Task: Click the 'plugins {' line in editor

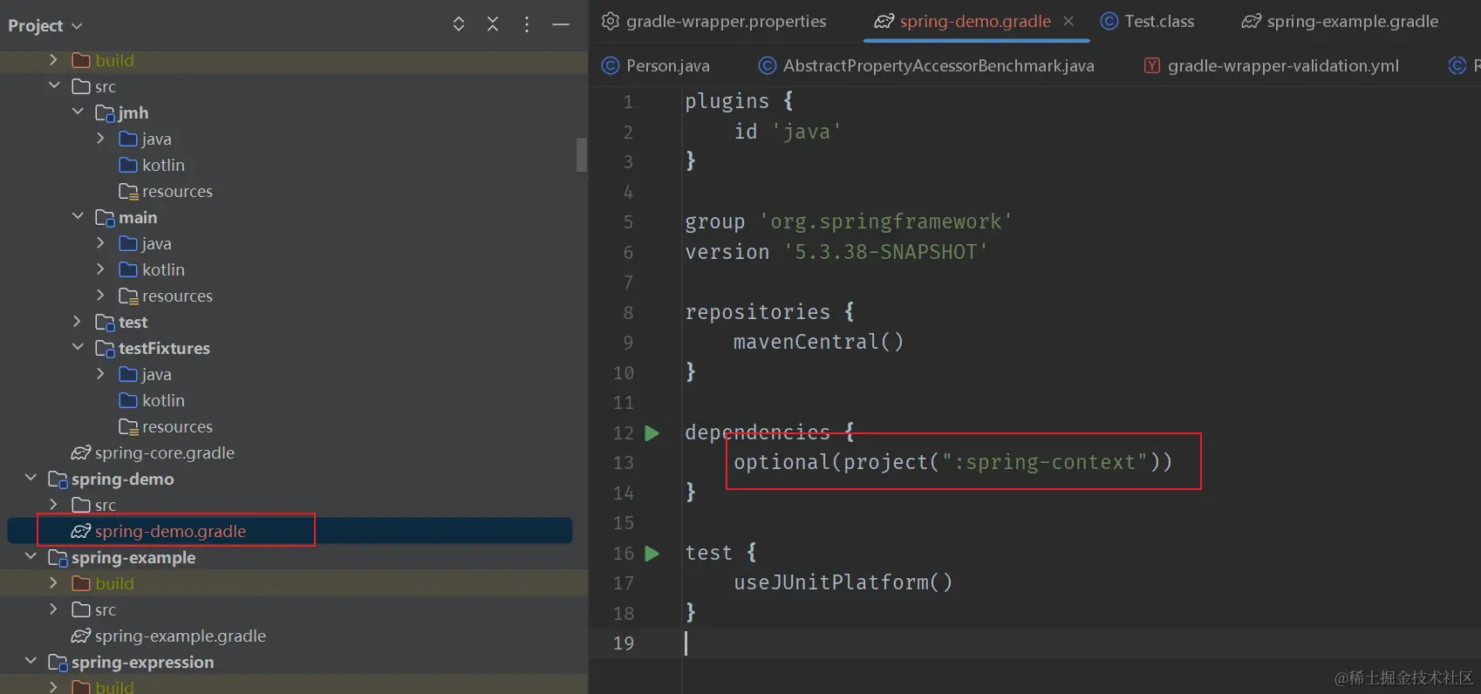Action: click(x=739, y=101)
